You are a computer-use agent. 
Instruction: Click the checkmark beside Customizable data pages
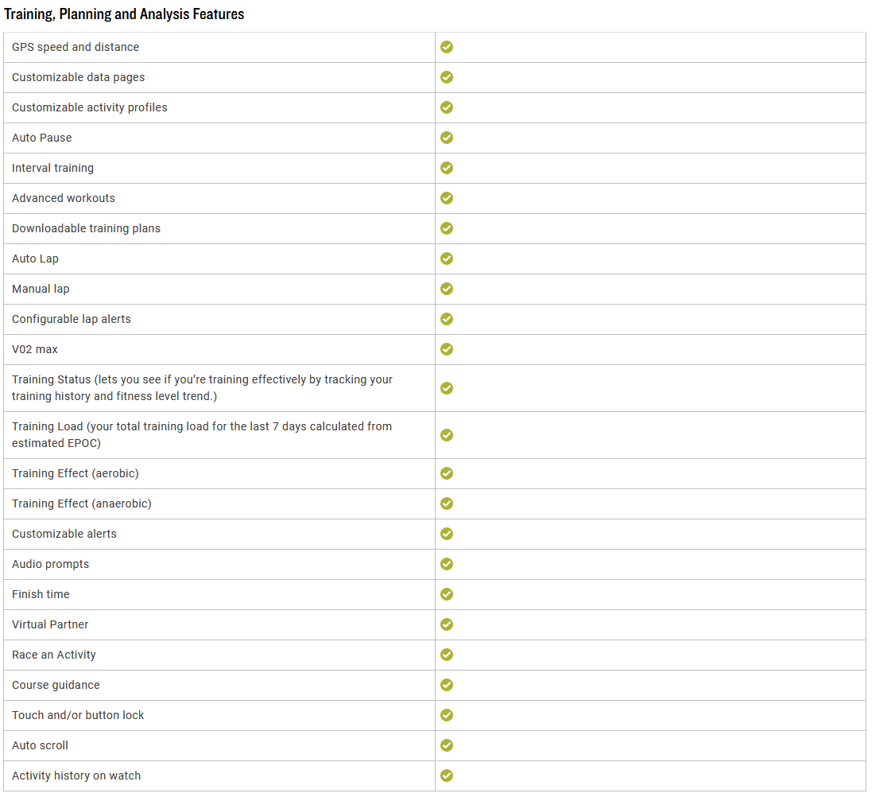(x=447, y=77)
